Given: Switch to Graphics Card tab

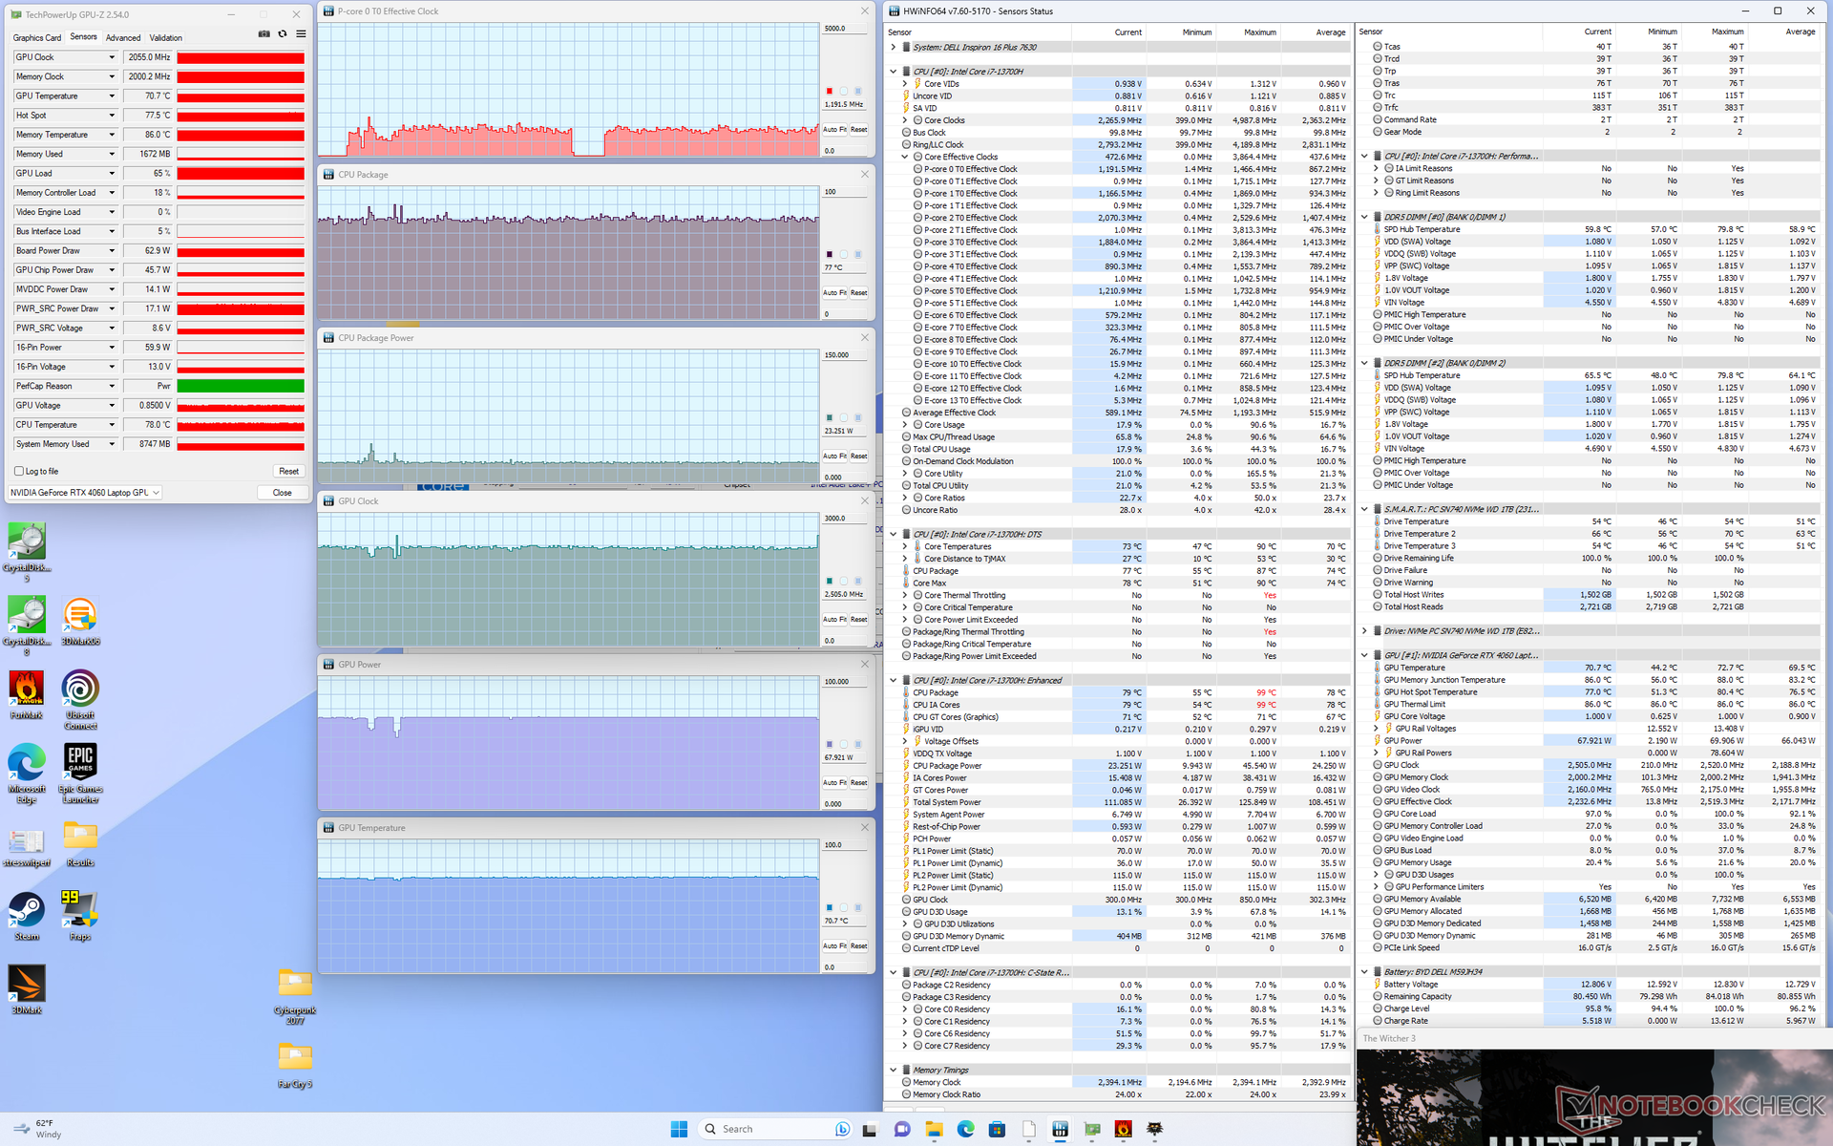Looking at the screenshot, I should point(37,38).
